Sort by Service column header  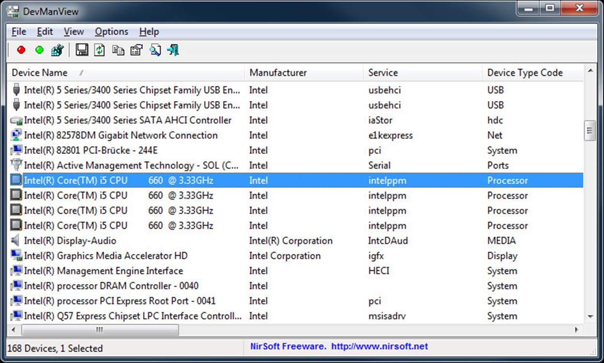click(423, 73)
